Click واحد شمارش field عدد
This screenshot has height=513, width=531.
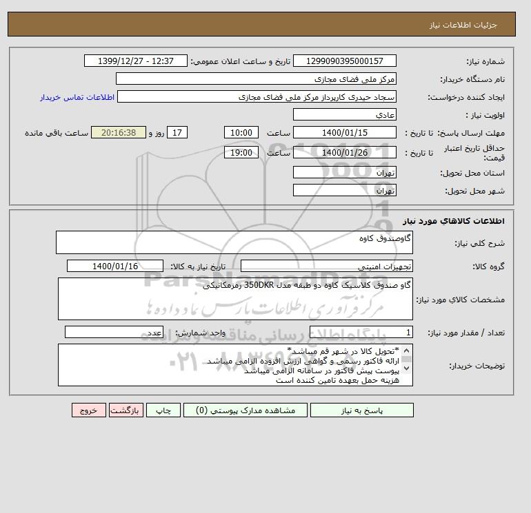pos(114,333)
